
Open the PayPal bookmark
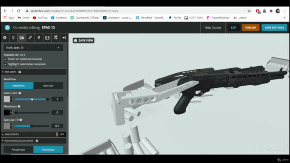(x=175, y=18)
